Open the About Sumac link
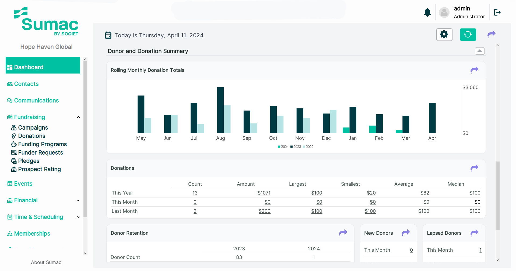516x271 pixels. click(46, 262)
